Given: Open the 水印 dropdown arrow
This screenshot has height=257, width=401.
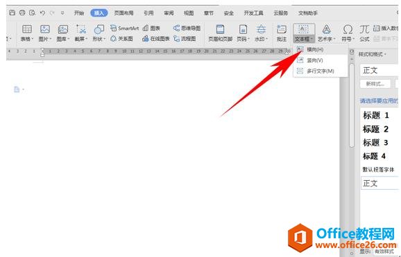Looking at the screenshot, I should tap(266, 39).
